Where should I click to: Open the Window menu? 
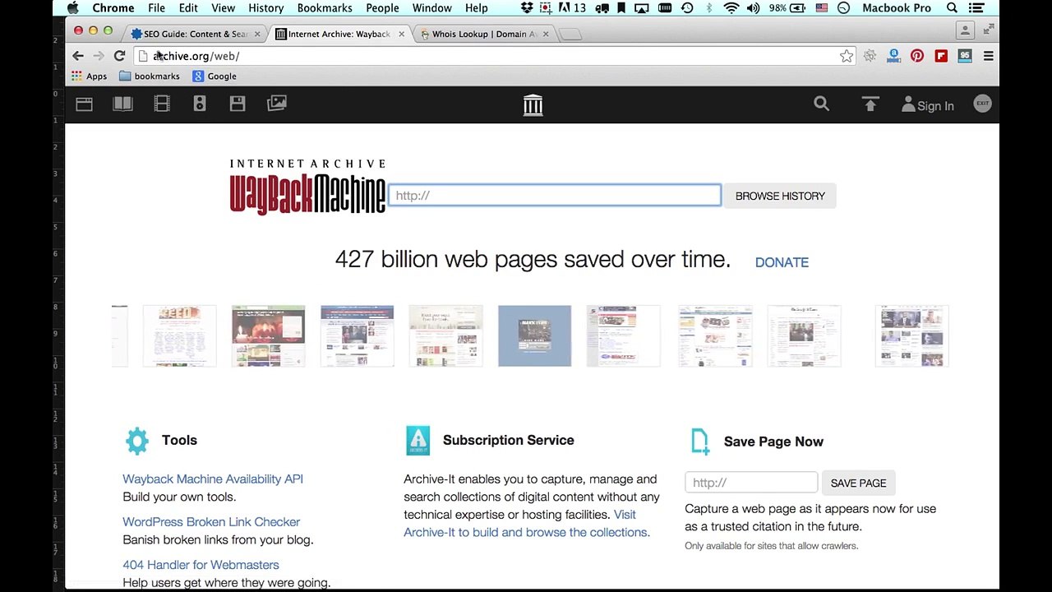click(431, 8)
